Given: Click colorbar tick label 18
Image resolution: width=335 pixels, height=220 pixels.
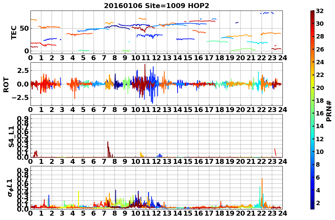Looking at the screenshot, I should (320, 101).
